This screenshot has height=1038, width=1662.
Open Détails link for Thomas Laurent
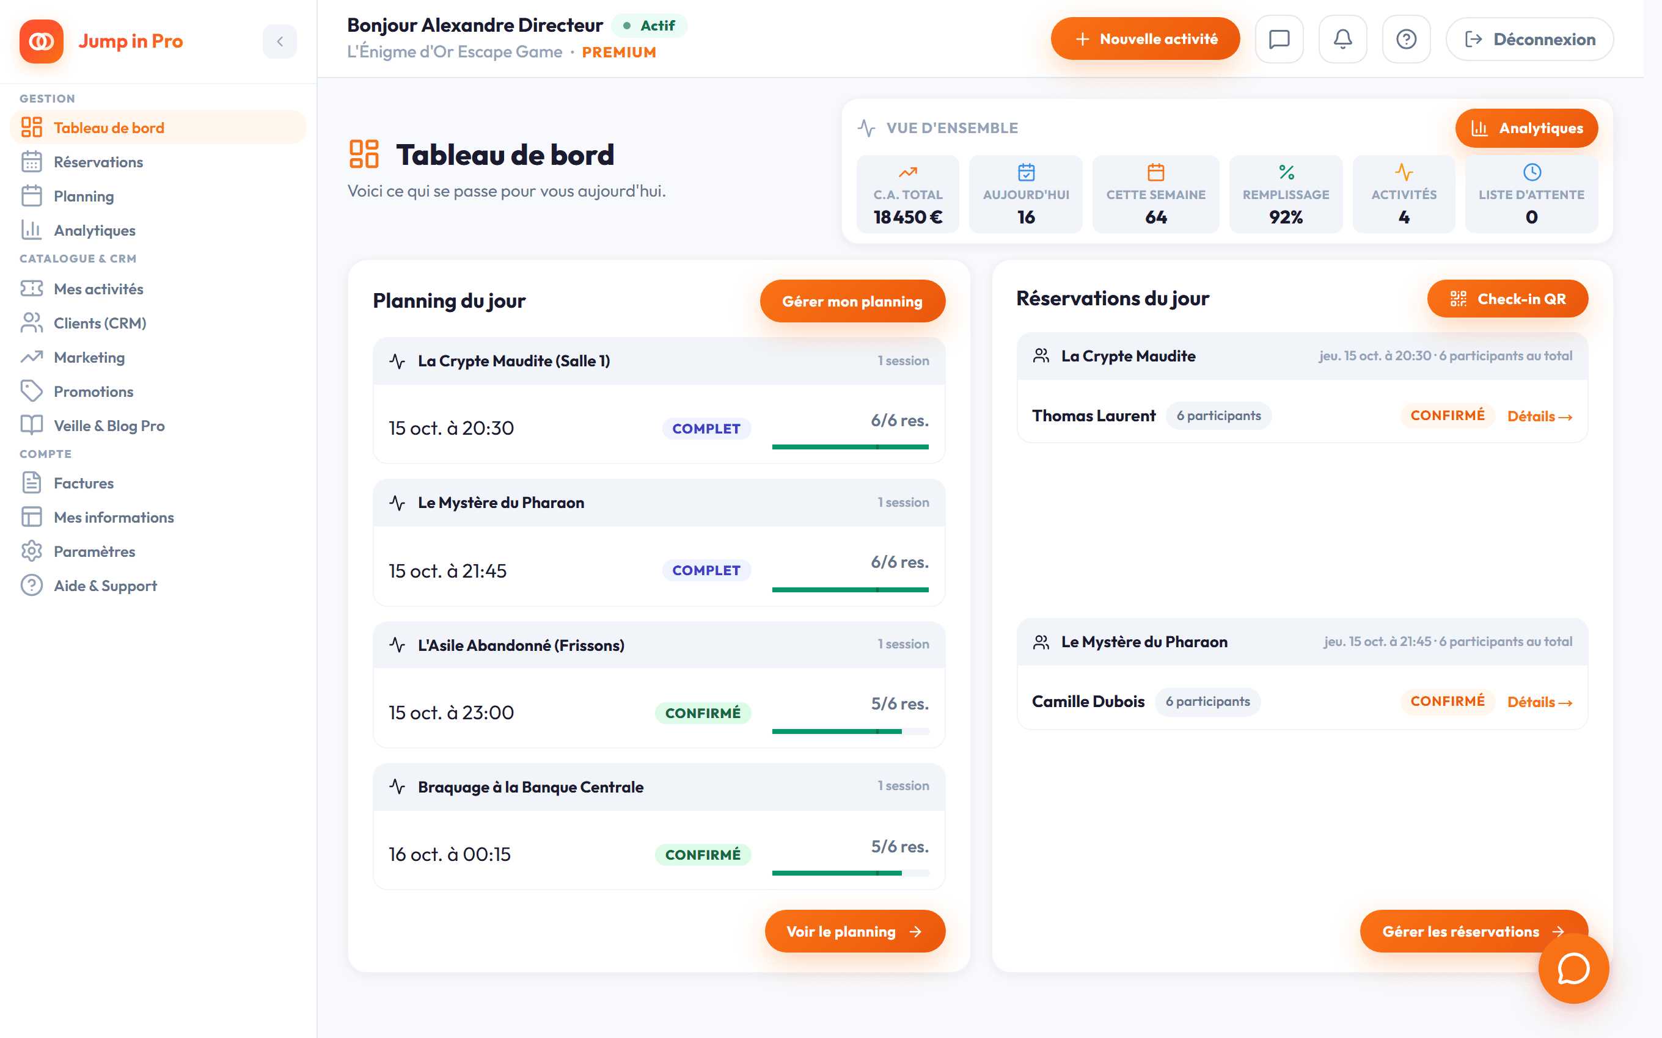pos(1539,416)
